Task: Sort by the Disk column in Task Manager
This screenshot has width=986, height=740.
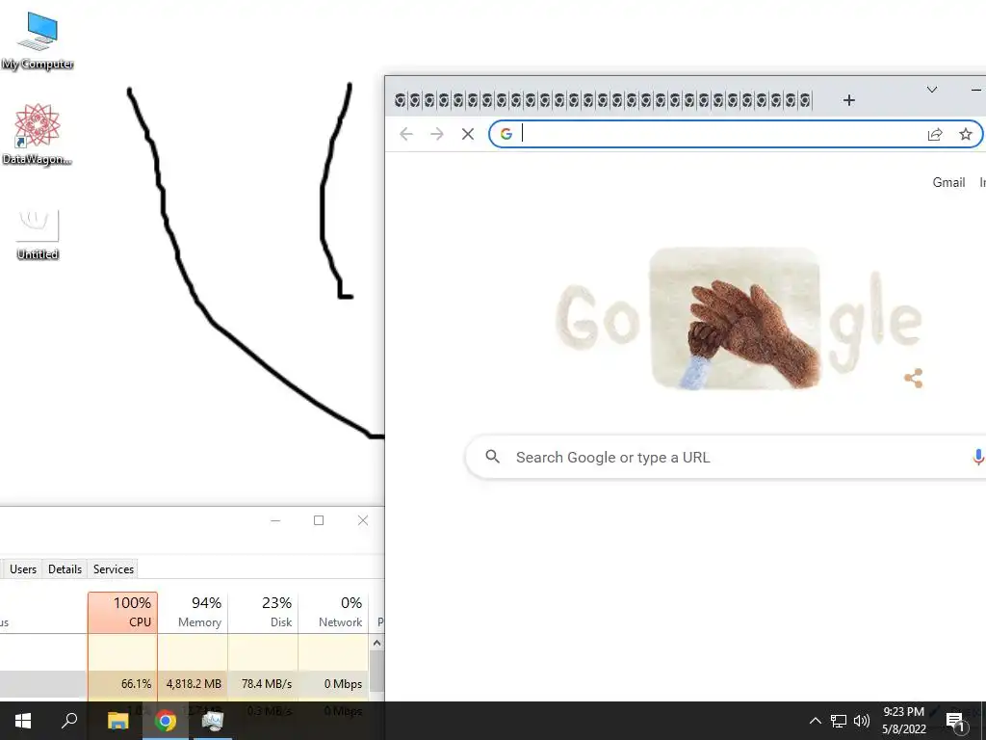Action: pyautogui.click(x=263, y=612)
